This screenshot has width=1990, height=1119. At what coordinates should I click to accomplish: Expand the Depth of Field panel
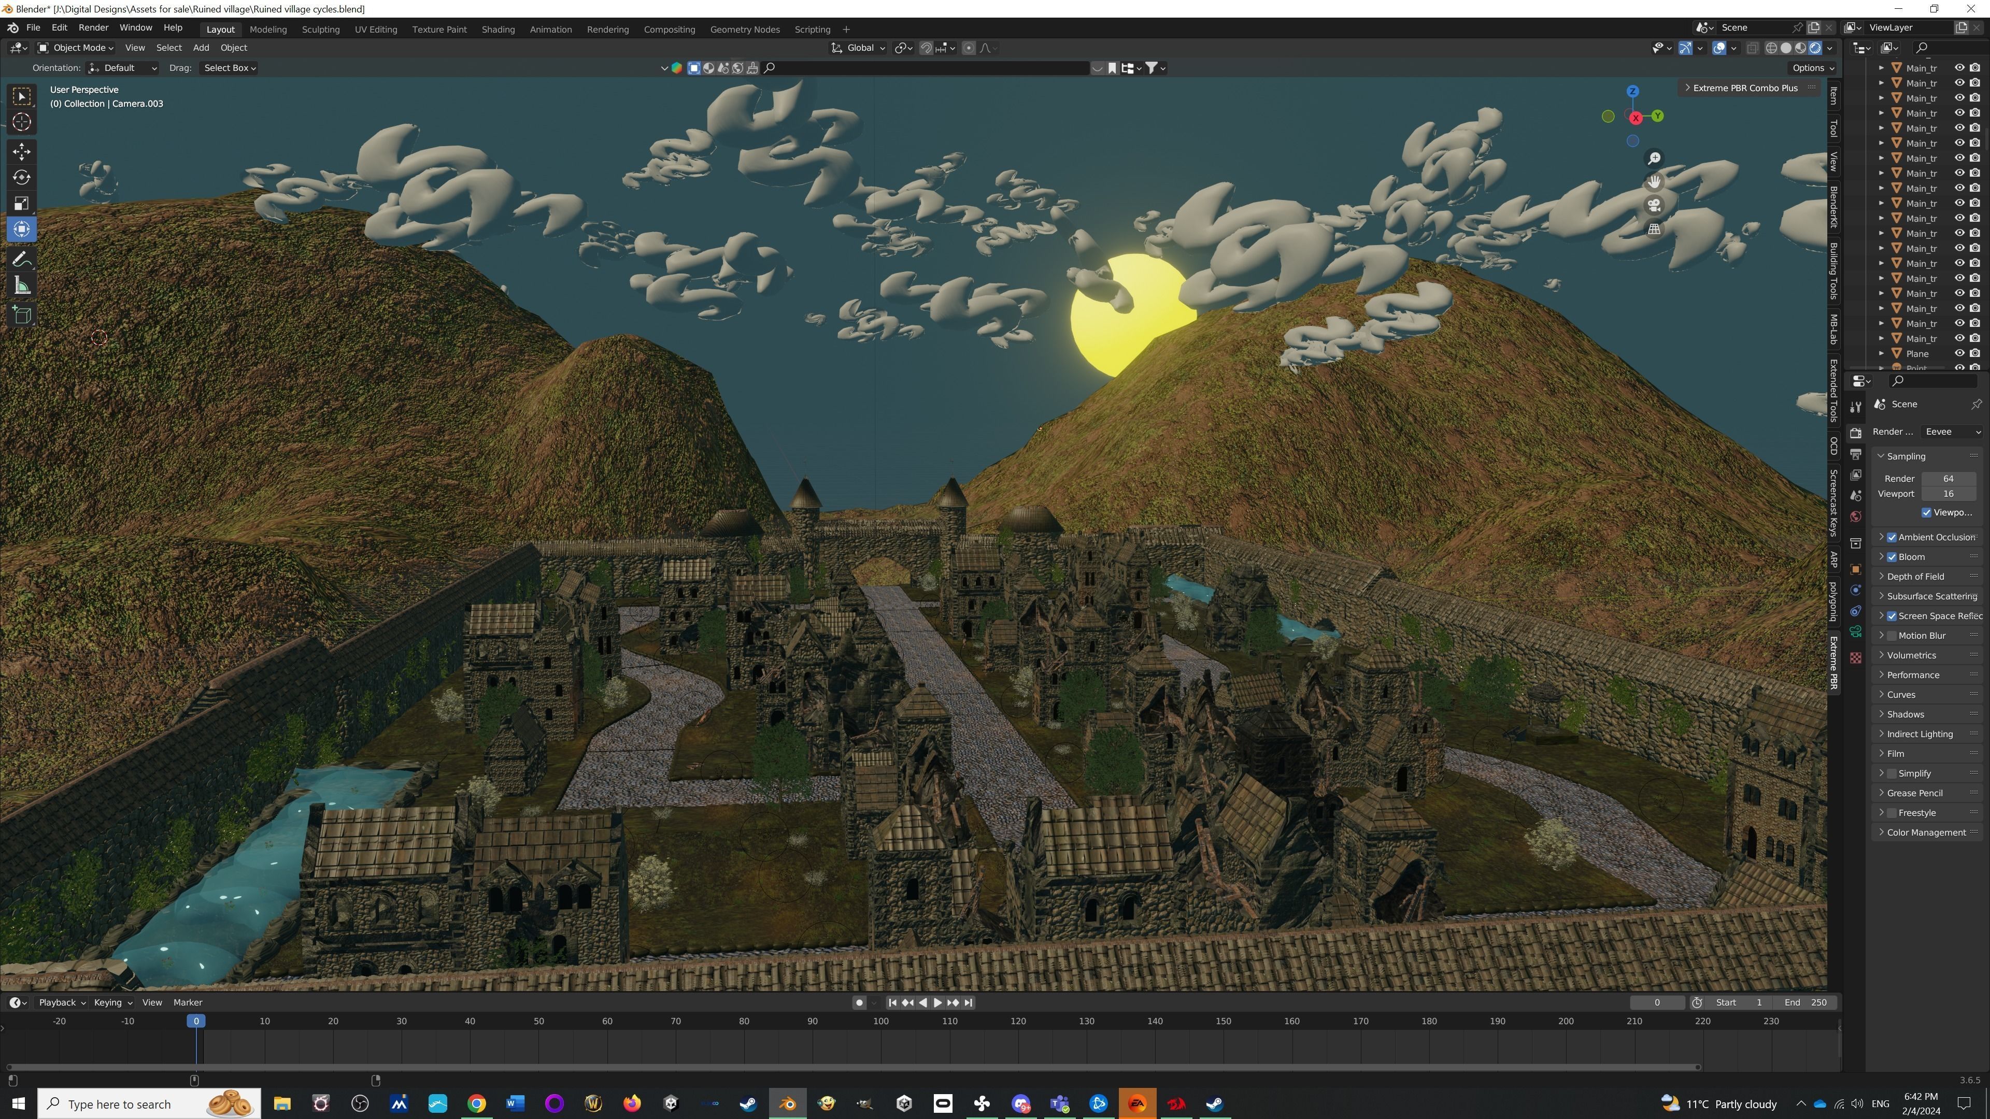point(1928,577)
